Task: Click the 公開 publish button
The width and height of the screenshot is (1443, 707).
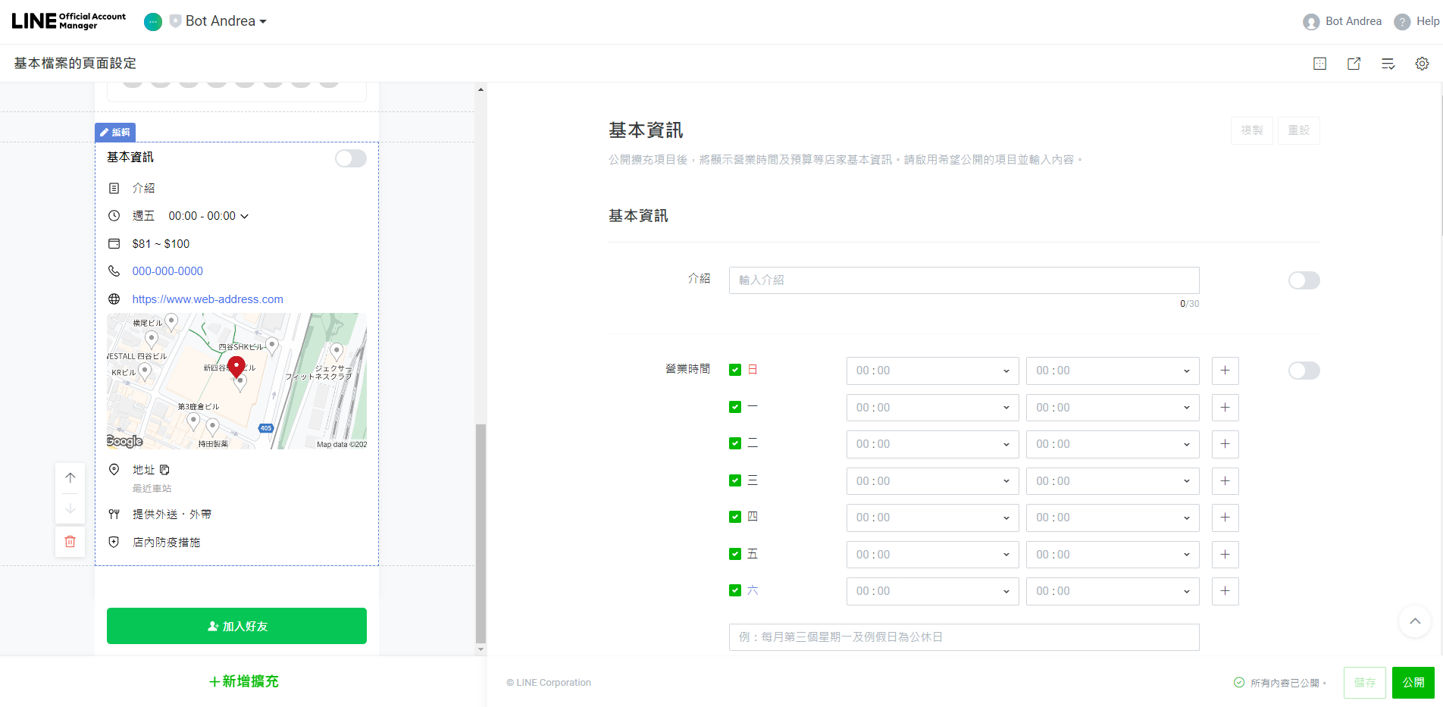Action: [x=1413, y=682]
